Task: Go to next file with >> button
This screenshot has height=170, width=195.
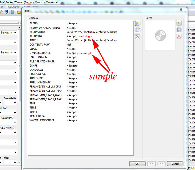Action: click(x=161, y=164)
